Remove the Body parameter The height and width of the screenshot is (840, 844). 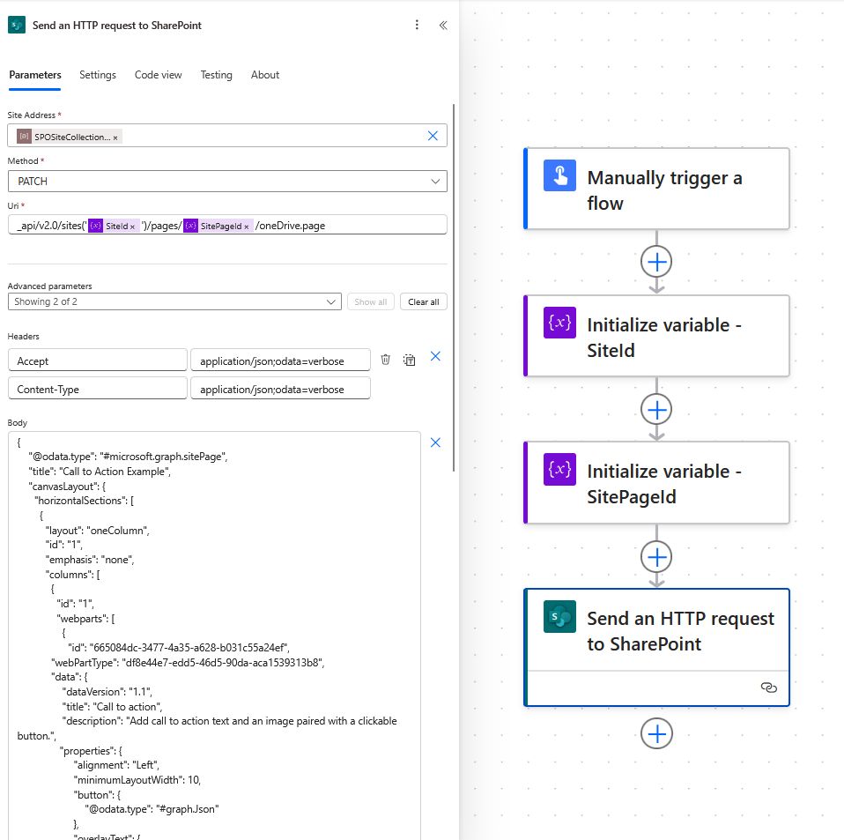coord(435,442)
